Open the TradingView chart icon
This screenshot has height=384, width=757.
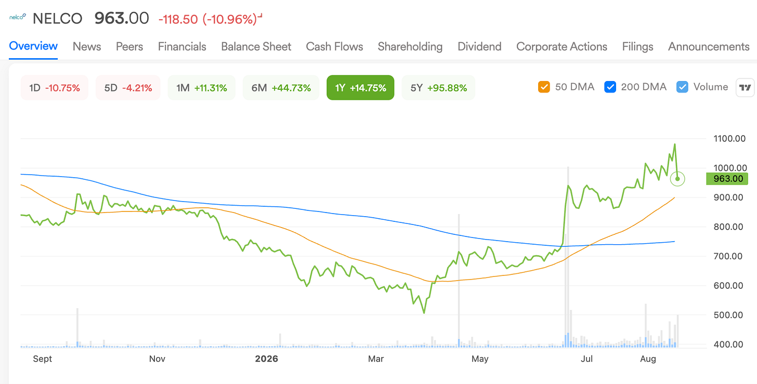[745, 88]
